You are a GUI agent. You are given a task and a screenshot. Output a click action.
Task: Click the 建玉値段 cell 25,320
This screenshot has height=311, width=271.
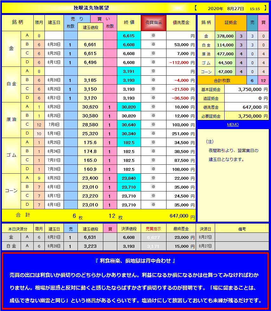coord(90,134)
